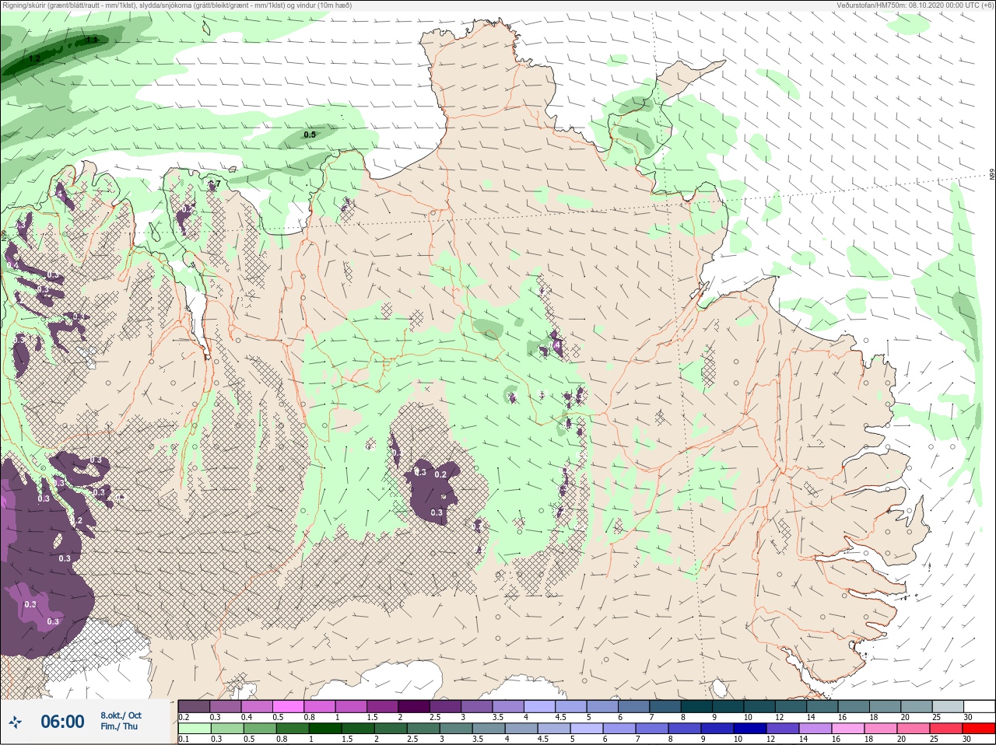Pick the pale green swatch starting at 0.1
Viewport: 996px width, 745px height.
(x=194, y=729)
